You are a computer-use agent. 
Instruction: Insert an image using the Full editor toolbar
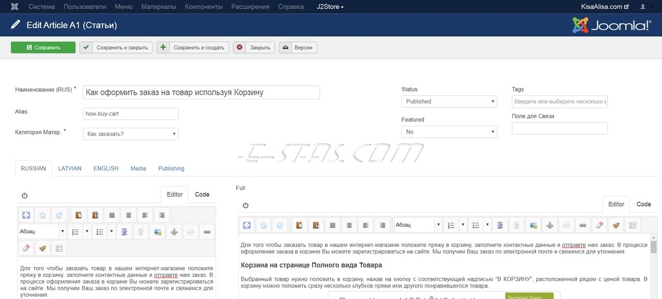(x=533, y=225)
